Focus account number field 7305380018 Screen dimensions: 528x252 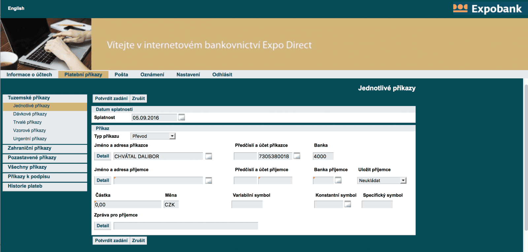(x=275, y=156)
